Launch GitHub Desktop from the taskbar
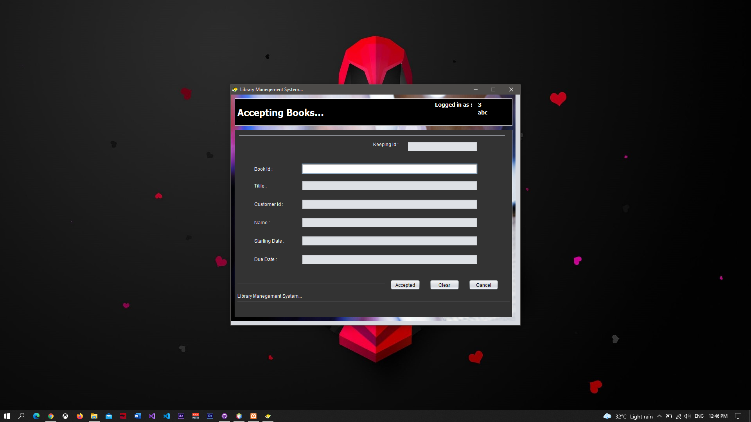 225,416
